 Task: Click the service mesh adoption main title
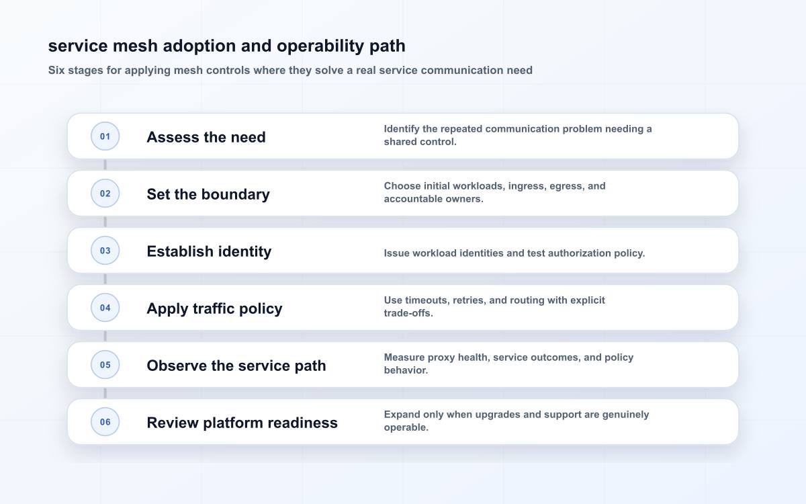coord(227,46)
